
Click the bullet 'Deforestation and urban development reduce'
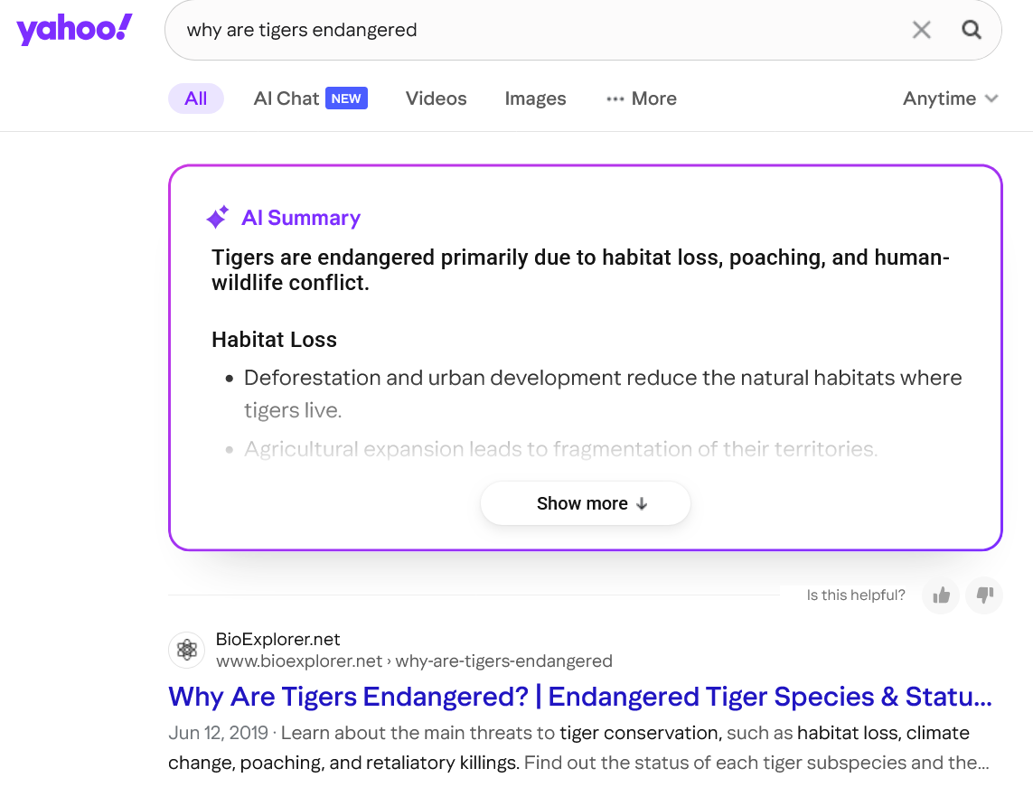coord(603,394)
